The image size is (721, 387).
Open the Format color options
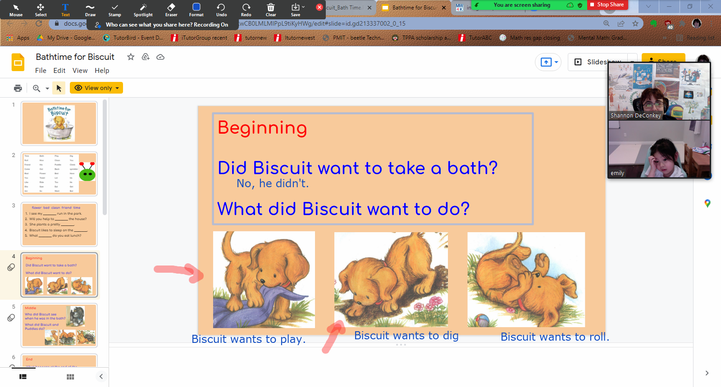(196, 10)
